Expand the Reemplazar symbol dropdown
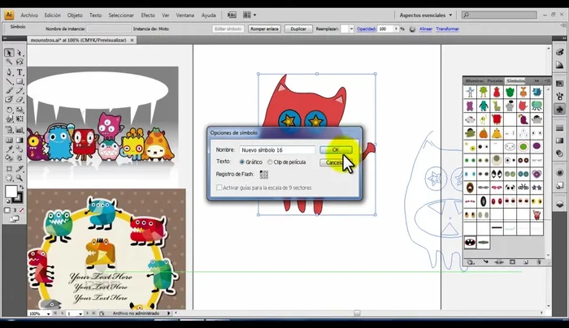This screenshot has height=328, width=569. (351, 28)
